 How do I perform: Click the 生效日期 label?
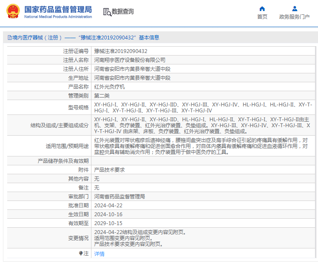pos(78,215)
